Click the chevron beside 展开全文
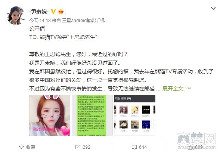The image size is (223, 154). click(x=189, y=89)
